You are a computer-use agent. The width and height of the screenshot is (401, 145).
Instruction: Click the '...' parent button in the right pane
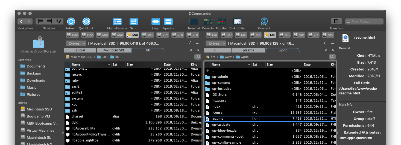click(x=332, y=43)
